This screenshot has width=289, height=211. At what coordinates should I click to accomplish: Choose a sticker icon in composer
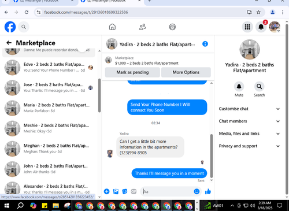(x=125, y=191)
